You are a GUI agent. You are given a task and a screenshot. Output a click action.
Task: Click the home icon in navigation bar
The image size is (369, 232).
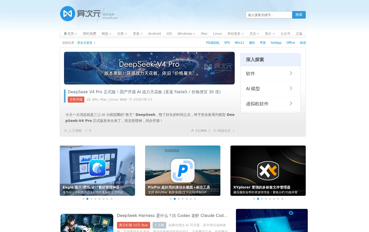point(65,34)
